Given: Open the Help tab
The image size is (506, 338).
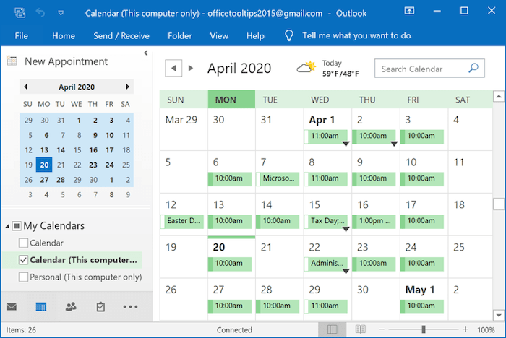Looking at the screenshot, I should click(255, 36).
